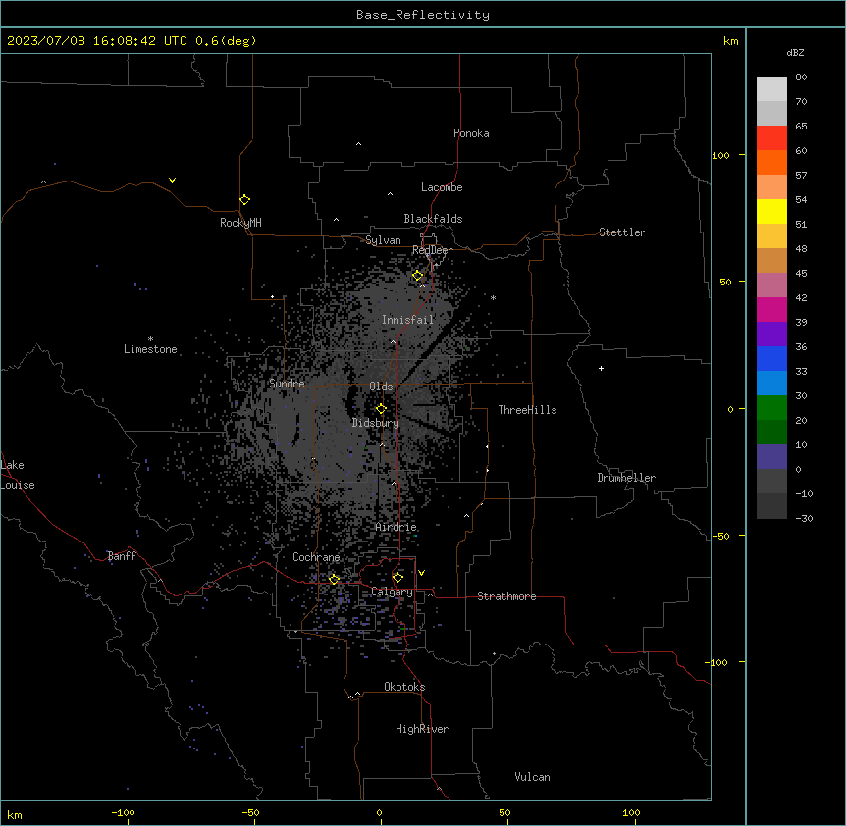
Task: Click the Banff map label
Action: pos(122,556)
